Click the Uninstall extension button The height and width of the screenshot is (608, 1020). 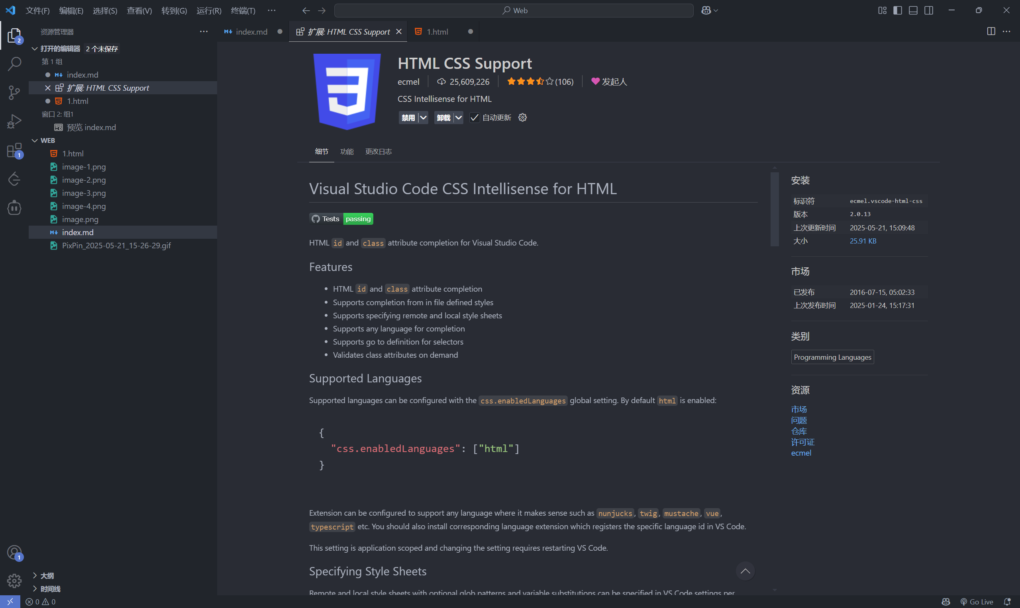click(443, 118)
